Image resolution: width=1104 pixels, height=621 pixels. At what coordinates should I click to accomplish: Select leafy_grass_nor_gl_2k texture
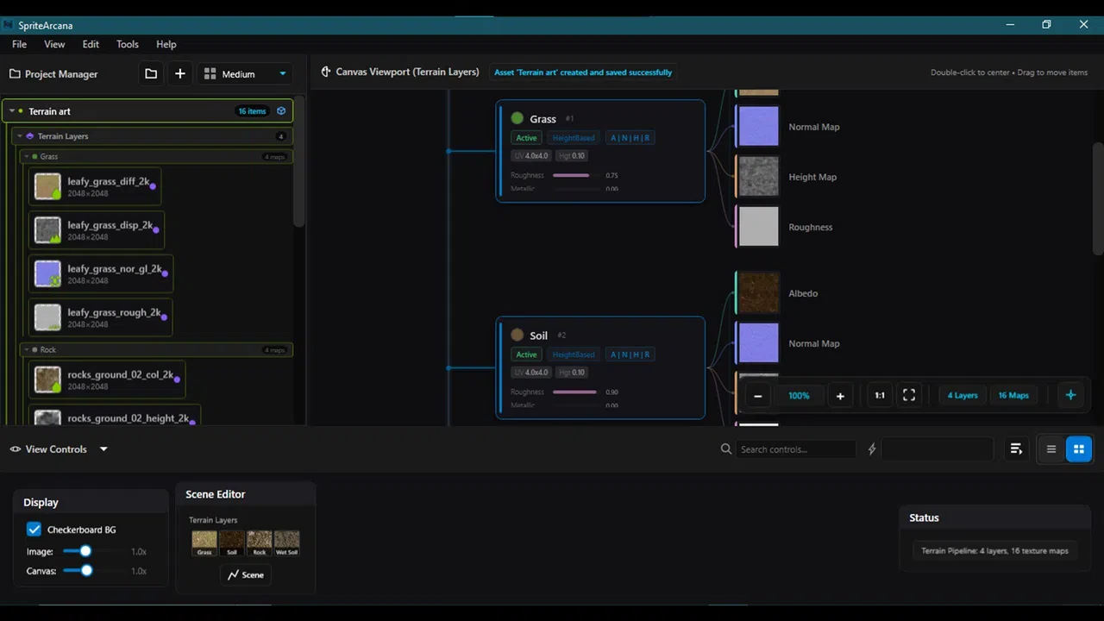click(x=101, y=274)
